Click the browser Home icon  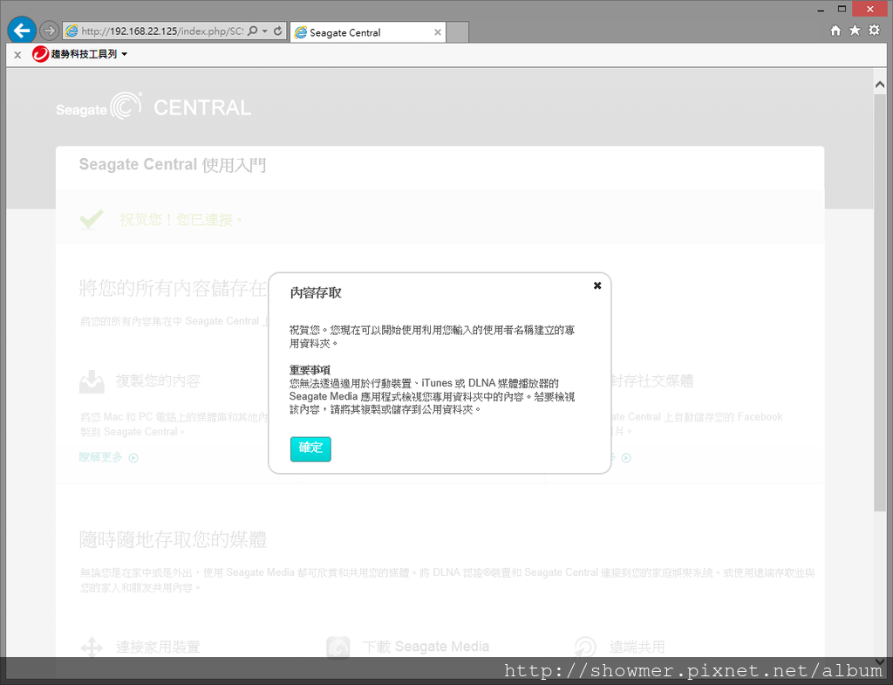click(835, 31)
